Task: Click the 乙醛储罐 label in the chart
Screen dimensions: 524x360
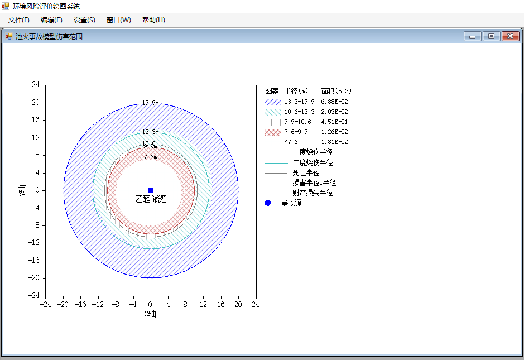Action: tap(151, 199)
